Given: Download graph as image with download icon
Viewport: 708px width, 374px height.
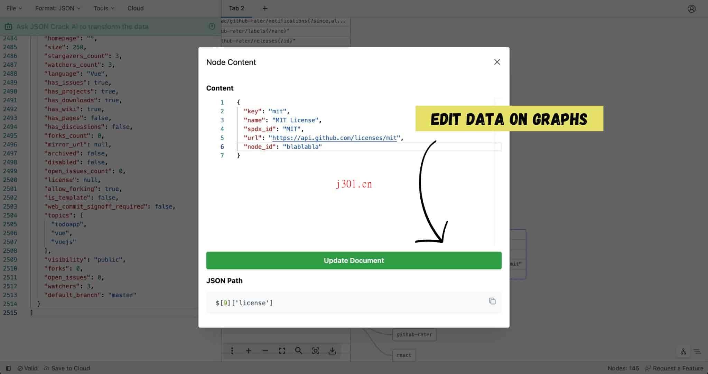Looking at the screenshot, I should 332,351.
